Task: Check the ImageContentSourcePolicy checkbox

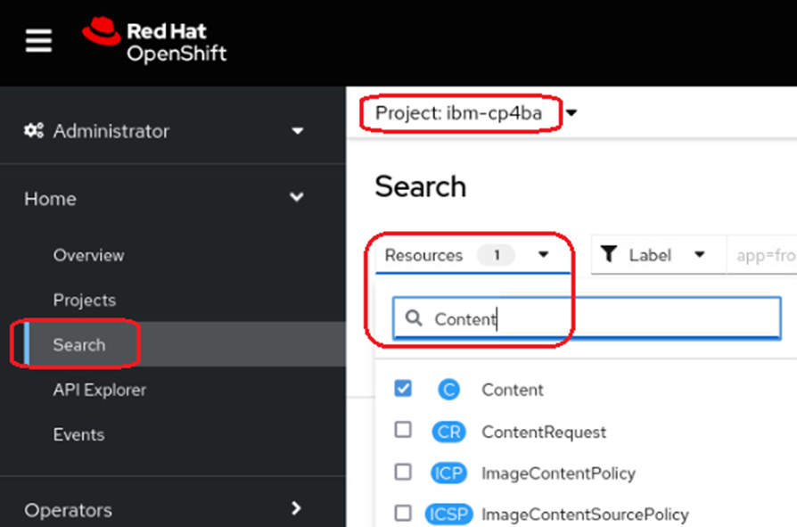Action: (x=403, y=513)
